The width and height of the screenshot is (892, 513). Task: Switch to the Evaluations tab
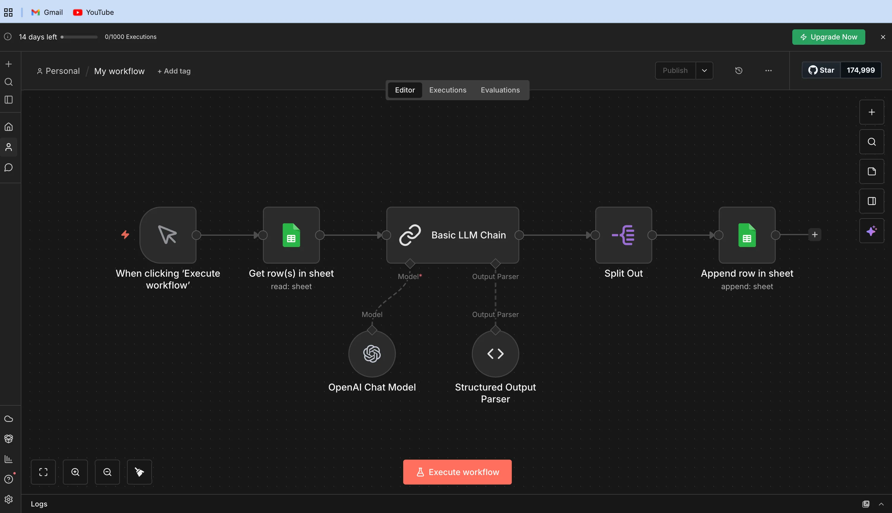pos(500,90)
